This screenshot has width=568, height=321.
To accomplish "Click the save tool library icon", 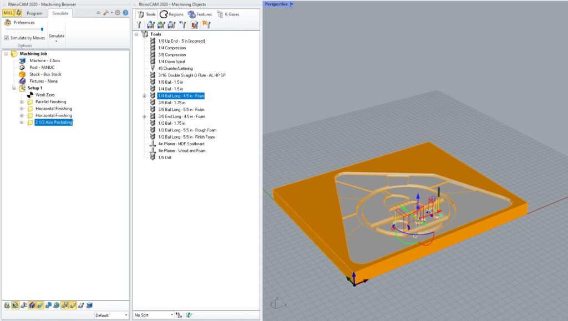I will [x=172, y=25].
